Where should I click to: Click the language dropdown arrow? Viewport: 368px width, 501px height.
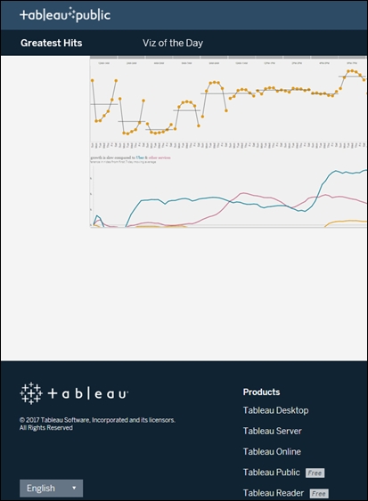tap(74, 488)
